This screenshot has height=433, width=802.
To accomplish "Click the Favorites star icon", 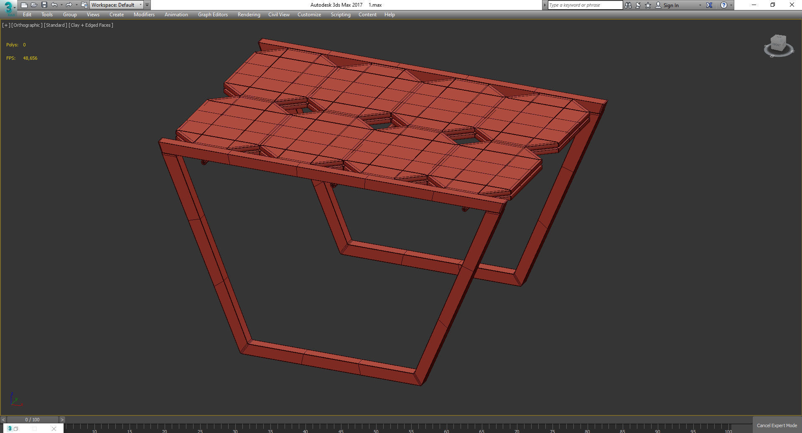I will coord(648,5).
